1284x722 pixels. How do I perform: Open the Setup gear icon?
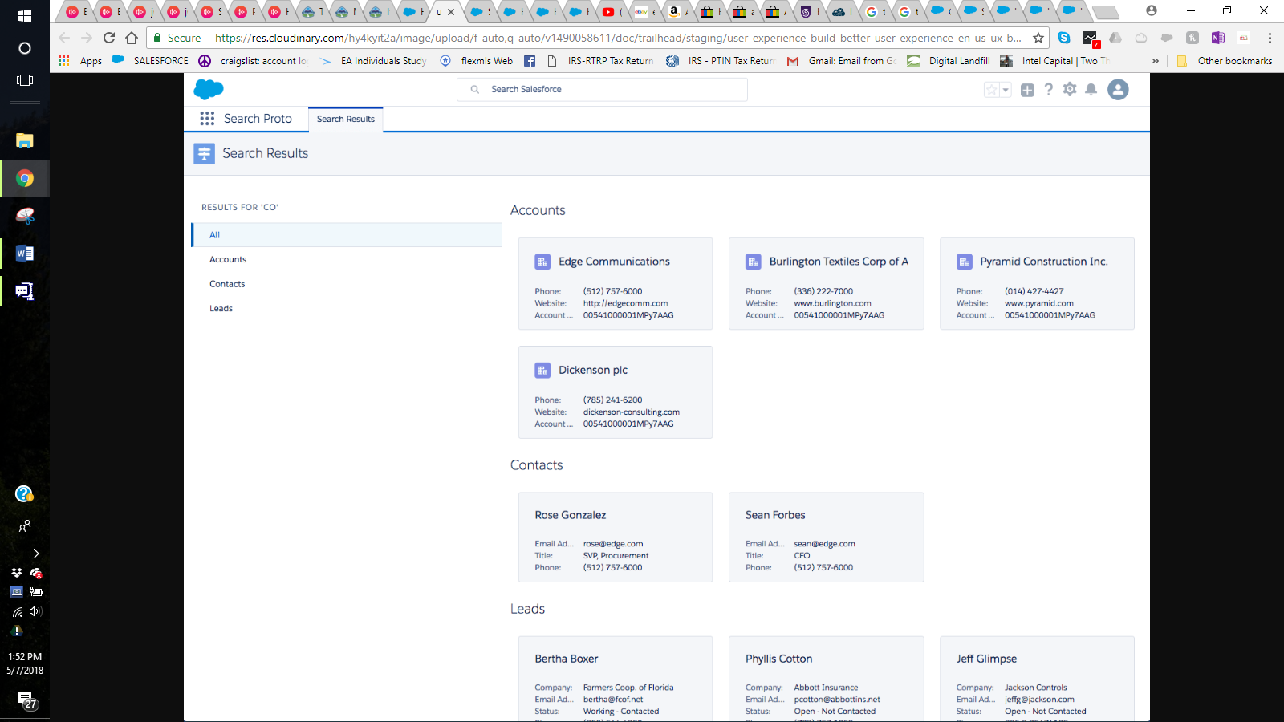1070,89
